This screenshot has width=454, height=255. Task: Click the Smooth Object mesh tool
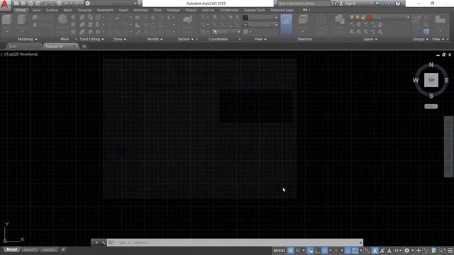[x=62, y=19]
